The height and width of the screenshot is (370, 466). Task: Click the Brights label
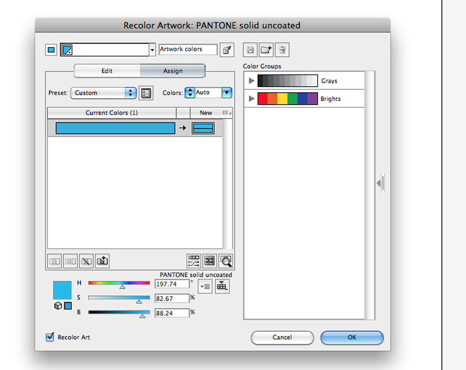(331, 99)
